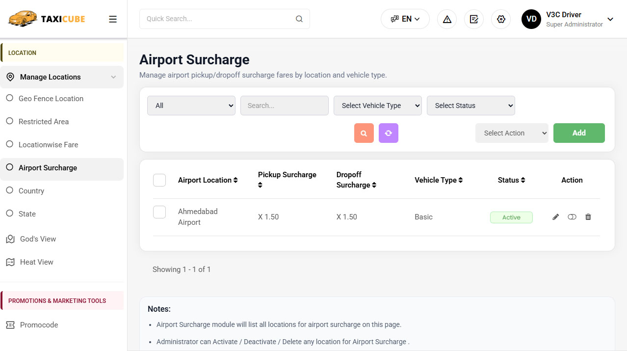Image resolution: width=627 pixels, height=351 pixels.
Task: Click the Basic vehicle type cell
Action: coord(424,217)
